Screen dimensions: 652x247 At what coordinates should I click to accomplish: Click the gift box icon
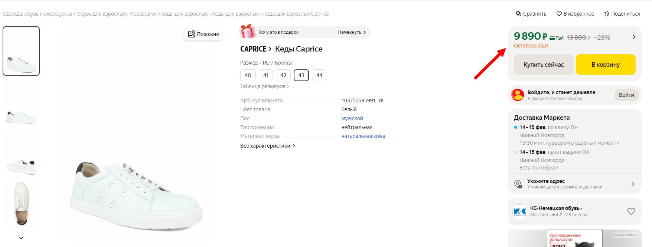pyautogui.click(x=247, y=32)
